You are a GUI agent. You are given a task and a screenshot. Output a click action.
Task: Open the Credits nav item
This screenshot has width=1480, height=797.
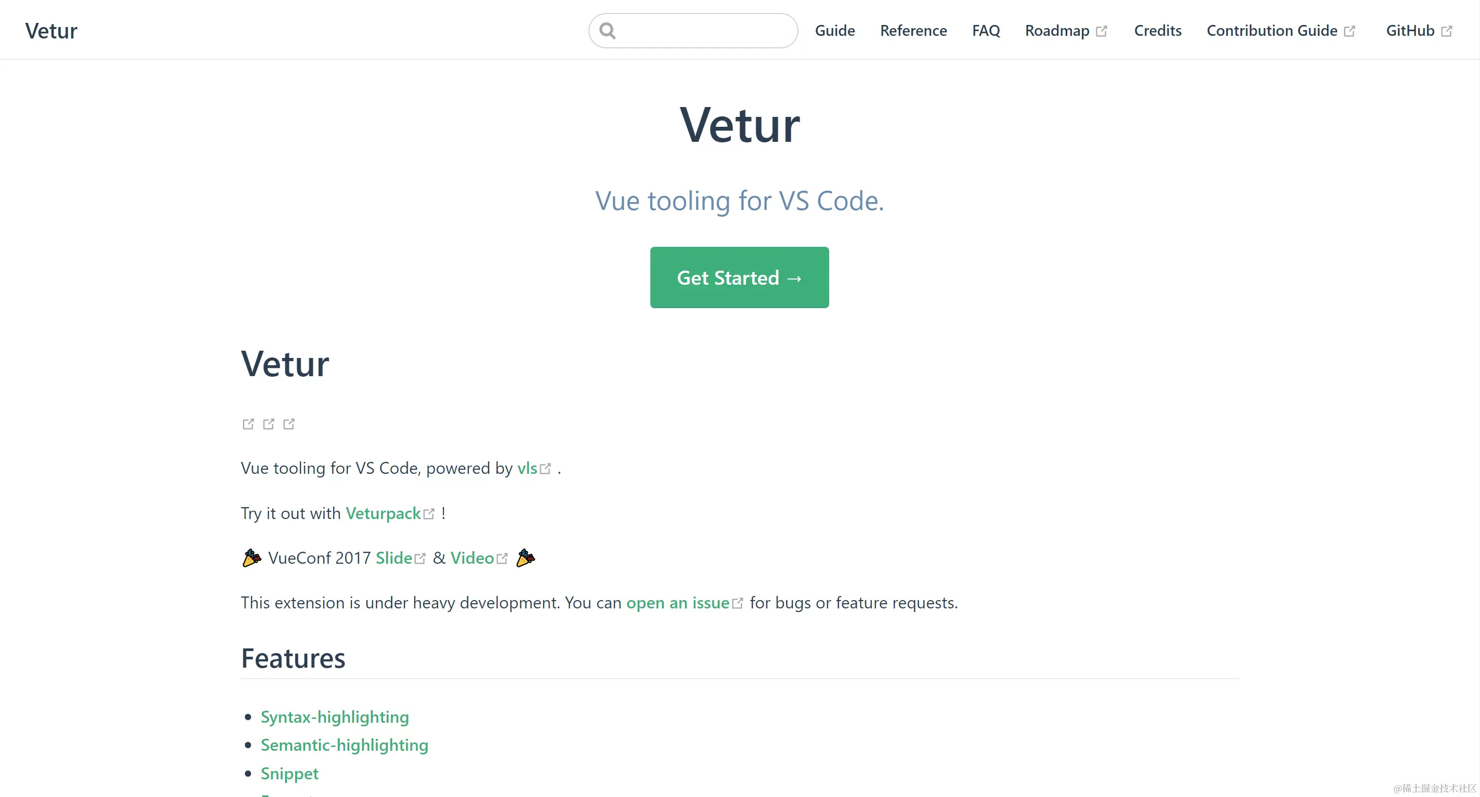pos(1157,31)
